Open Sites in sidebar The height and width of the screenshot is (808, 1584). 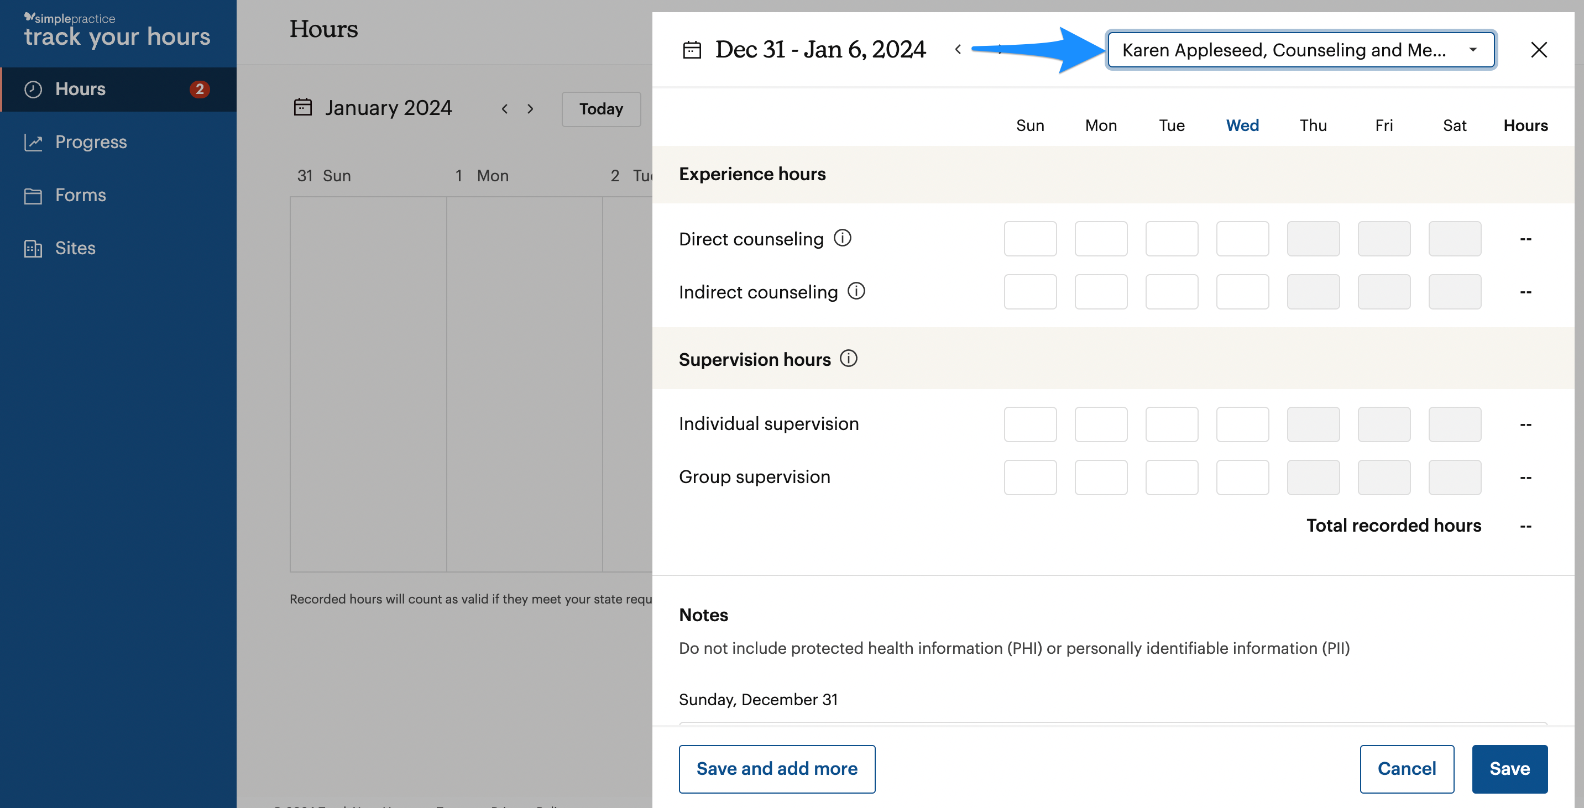pos(75,248)
